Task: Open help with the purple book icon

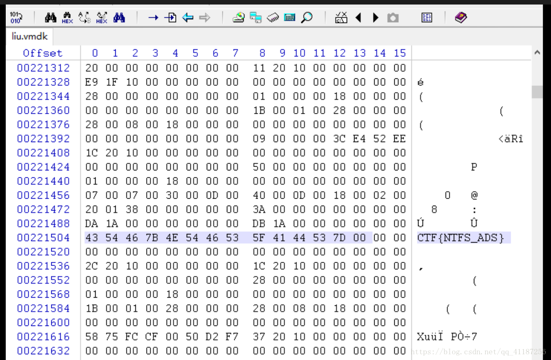Action: coord(461,18)
